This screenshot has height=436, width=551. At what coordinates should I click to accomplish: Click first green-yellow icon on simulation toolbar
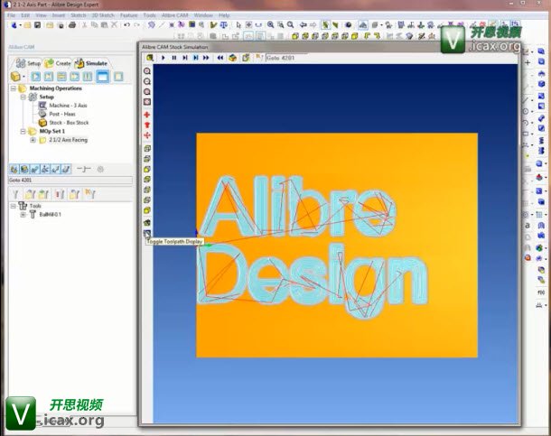point(150,58)
